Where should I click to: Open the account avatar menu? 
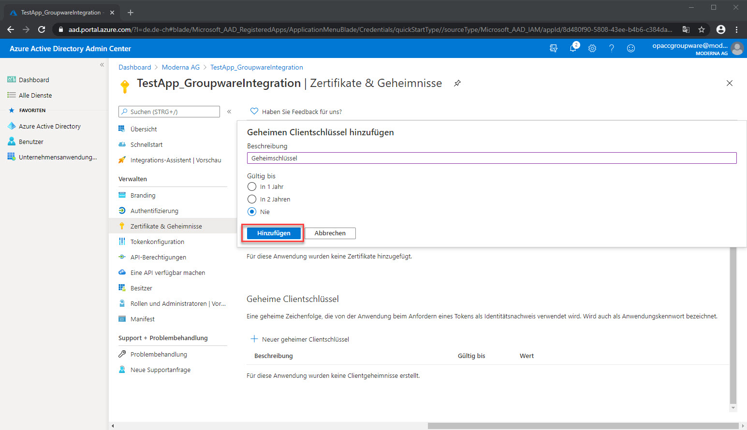pos(737,48)
